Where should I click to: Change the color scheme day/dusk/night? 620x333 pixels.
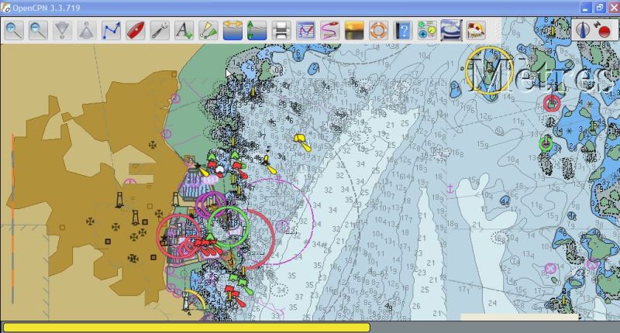click(353, 31)
